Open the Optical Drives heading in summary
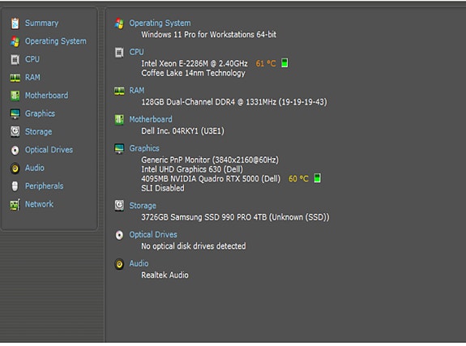This screenshot has height=346, width=466. point(152,234)
